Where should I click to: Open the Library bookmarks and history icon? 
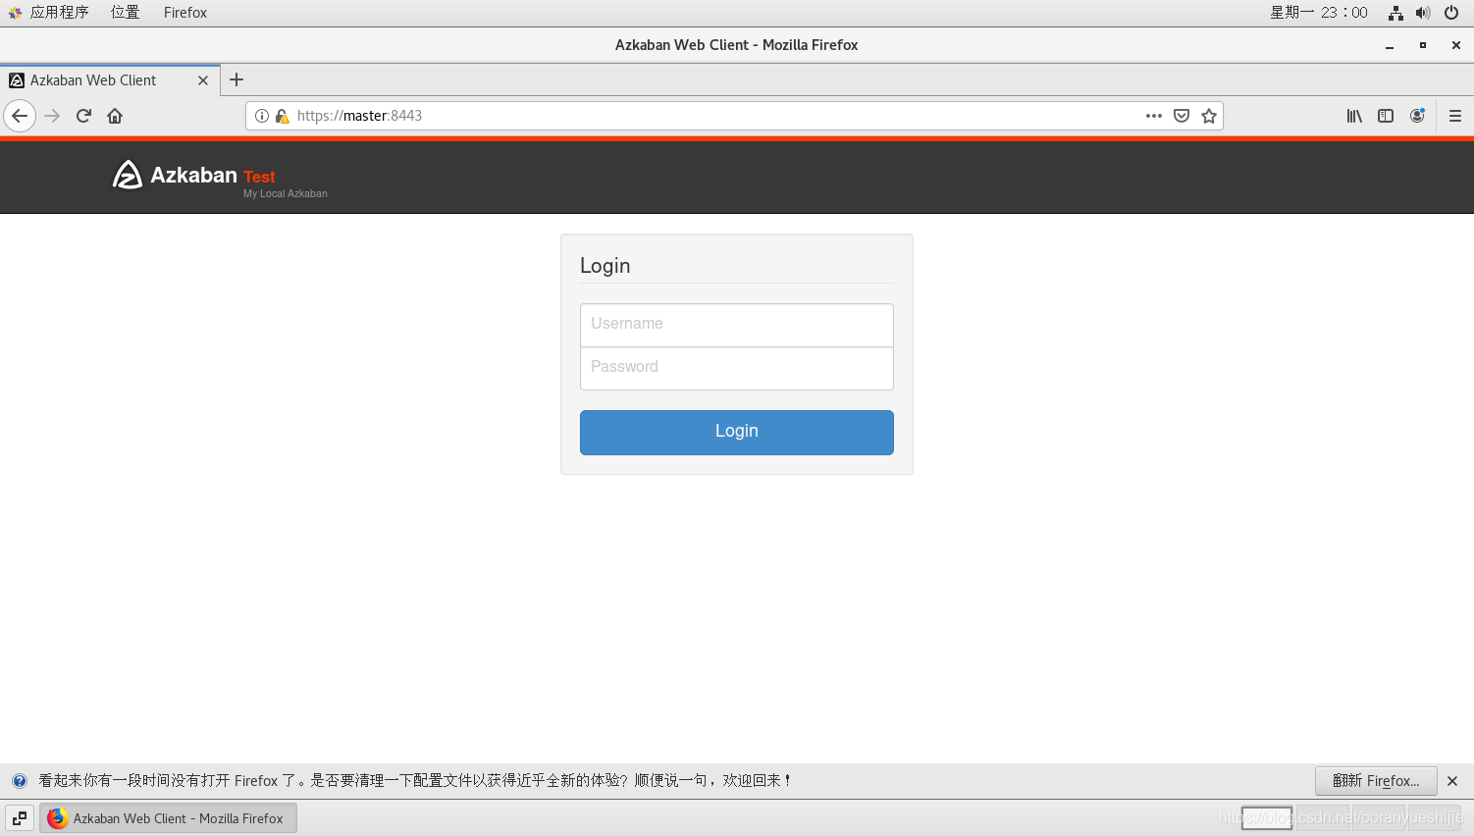(x=1354, y=116)
